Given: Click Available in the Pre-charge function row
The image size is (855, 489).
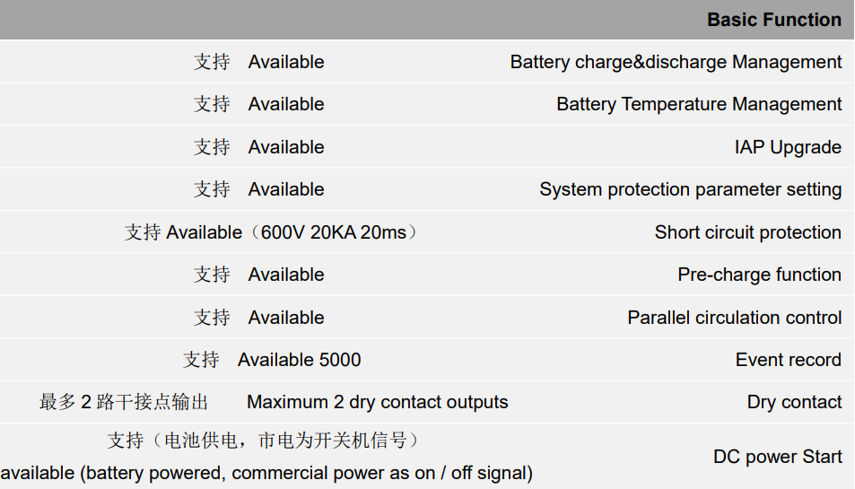Looking at the screenshot, I should 286,275.
